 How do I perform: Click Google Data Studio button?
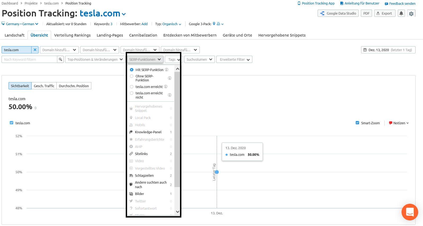tap(338, 13)
